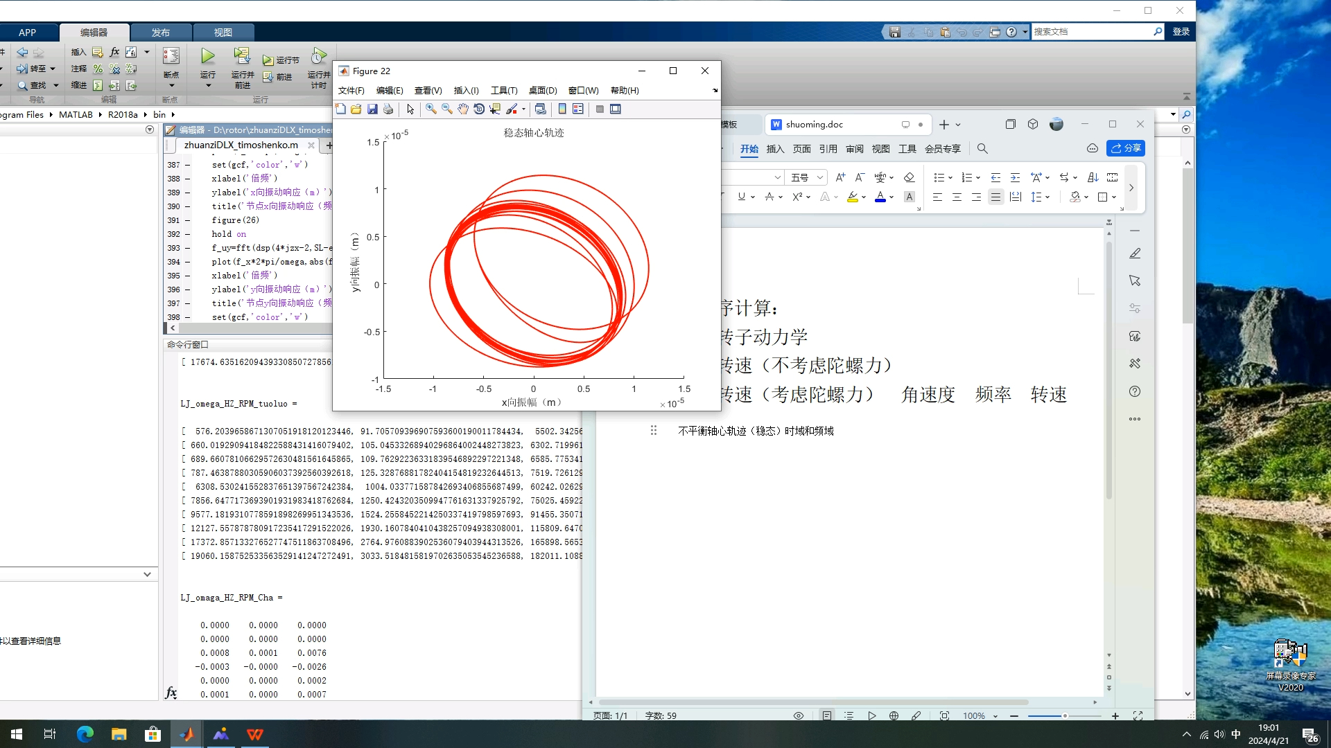
Task: Switch to the 发布 tab in MATLAB
Action: (x=160, y=33)
